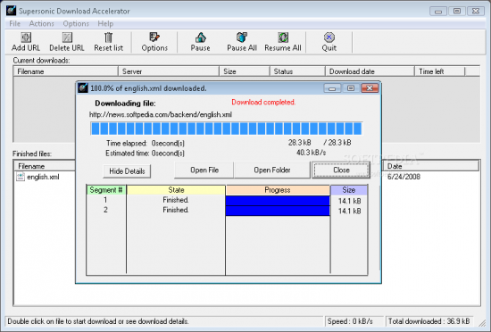Click the Estimated time 0second(s) text
The width and height of the screenshot is (491, 332).
[145, 154]
